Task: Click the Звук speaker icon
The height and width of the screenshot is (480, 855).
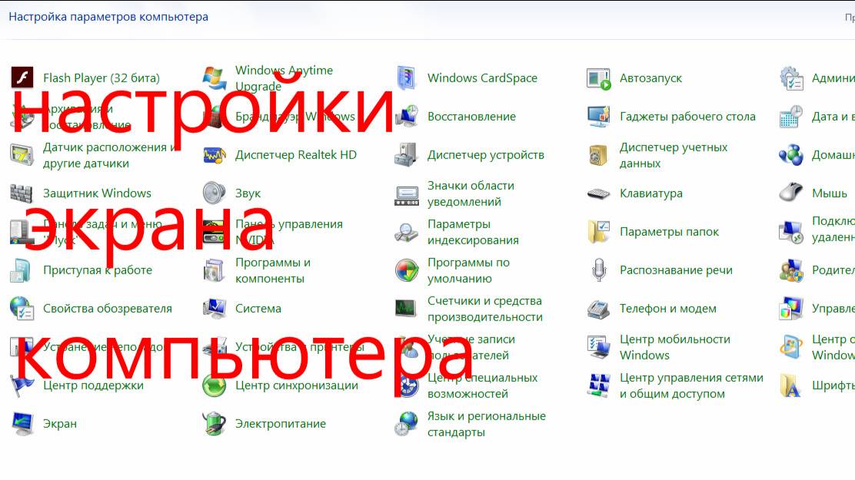Action: tap(215, 194)
